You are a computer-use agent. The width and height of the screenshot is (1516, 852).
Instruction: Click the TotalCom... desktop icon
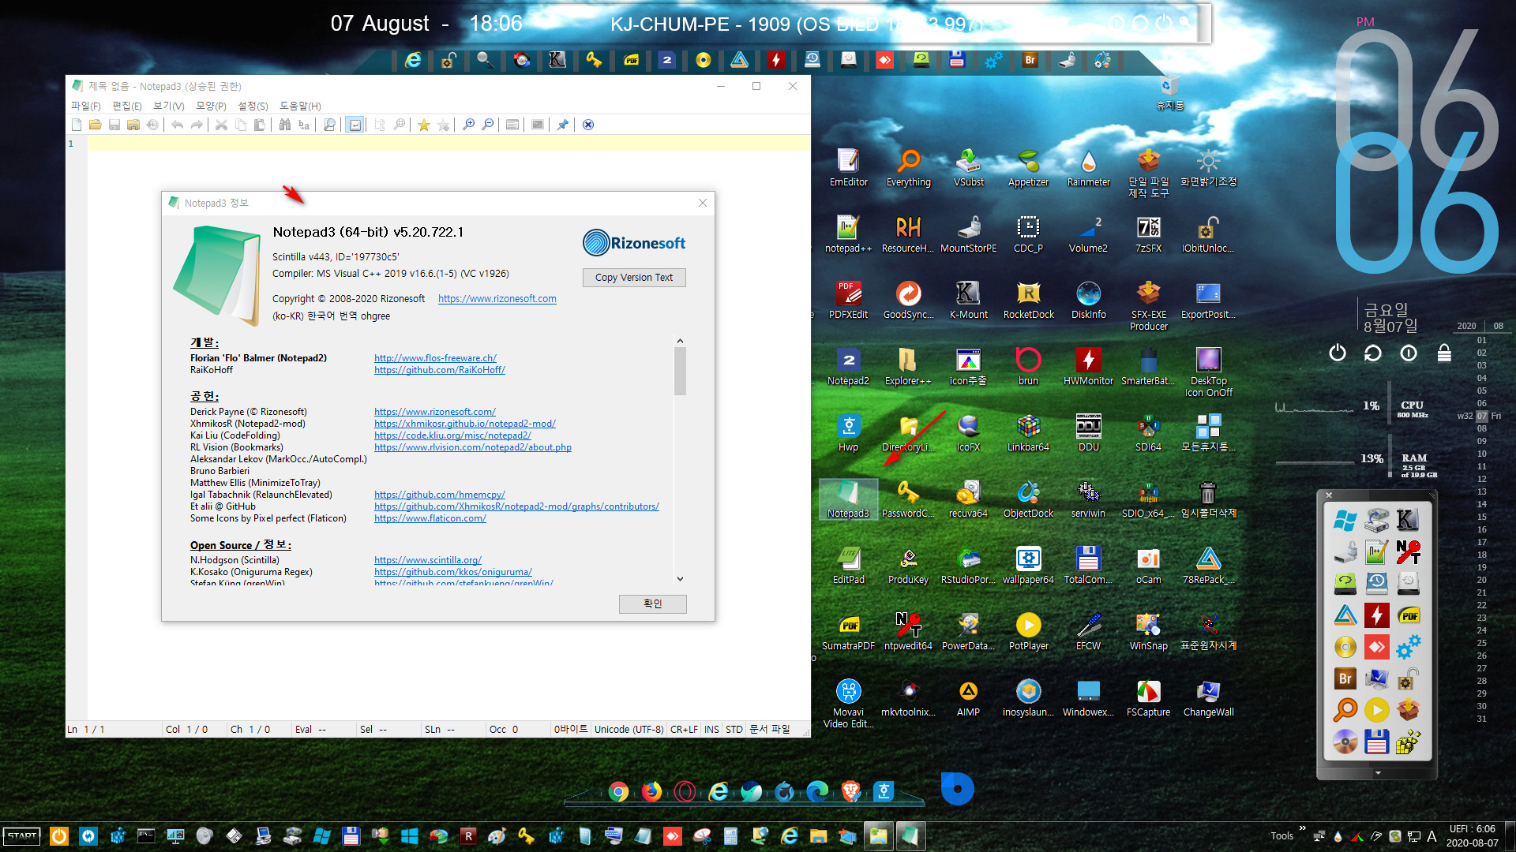pos(1088,566)
